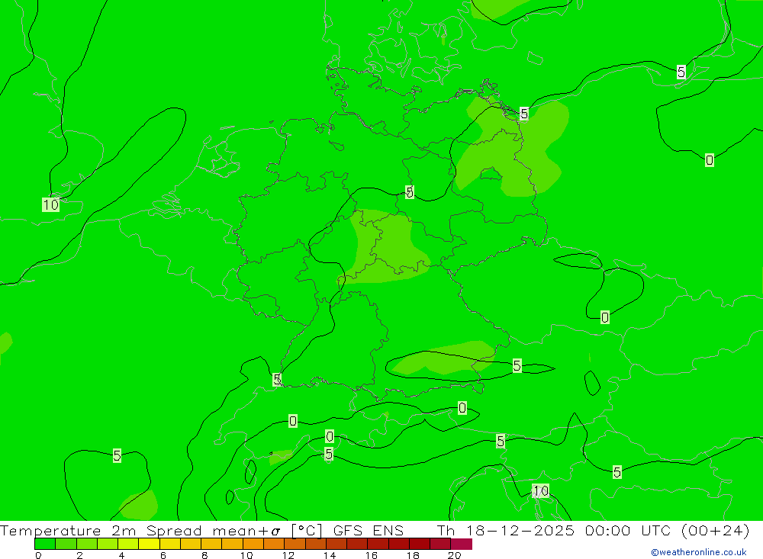Select the yellow-green 4–5 legend swatch
Screen dimensions: 763x559
pyautogui.click(x=128, y=544)
